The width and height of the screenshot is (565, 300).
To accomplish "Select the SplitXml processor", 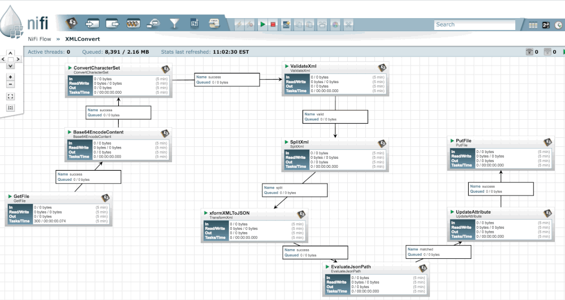I will click(x=335, y=154).
